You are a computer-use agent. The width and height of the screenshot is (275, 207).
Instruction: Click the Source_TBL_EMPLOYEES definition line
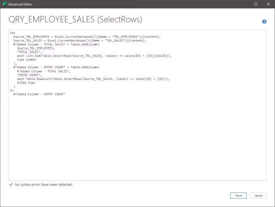coord(87,37)
